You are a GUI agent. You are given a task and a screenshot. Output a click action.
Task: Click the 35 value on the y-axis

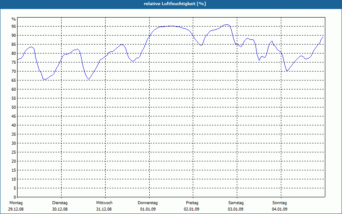coord(14,134)
